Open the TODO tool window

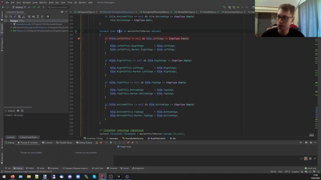[x=30, y=168]
